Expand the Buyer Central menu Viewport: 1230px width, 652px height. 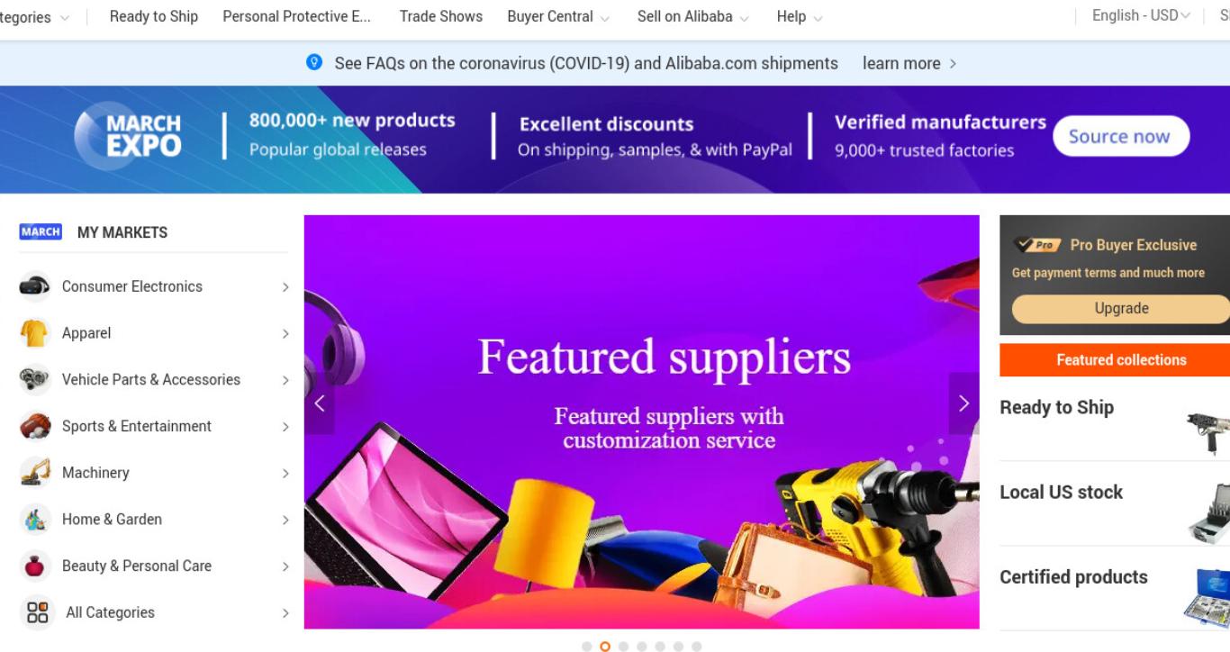click(x=558, y=16)
